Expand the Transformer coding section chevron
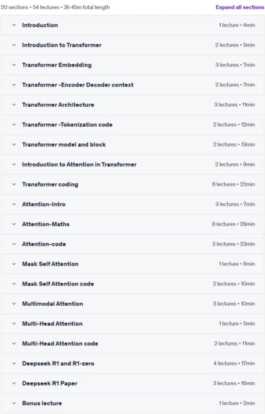The image size is (265, 414). tap(14, 184)
